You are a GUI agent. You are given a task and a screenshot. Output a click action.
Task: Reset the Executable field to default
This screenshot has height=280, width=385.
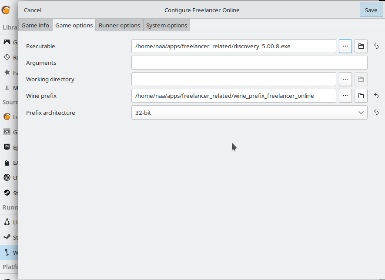[x=376, y=46]
